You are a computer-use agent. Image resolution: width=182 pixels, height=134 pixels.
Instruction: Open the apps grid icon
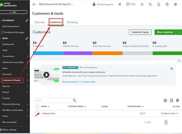pos(142,4)
